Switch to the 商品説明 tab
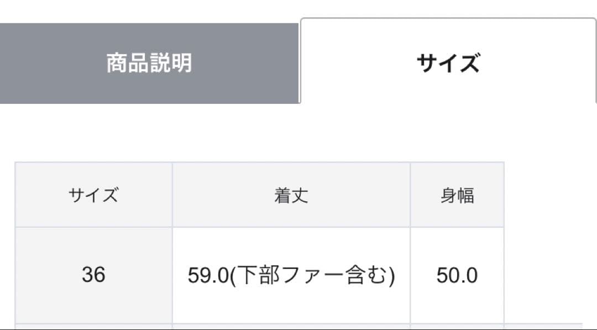Screen dimensions: 597x330 click(x=149, y=63)
